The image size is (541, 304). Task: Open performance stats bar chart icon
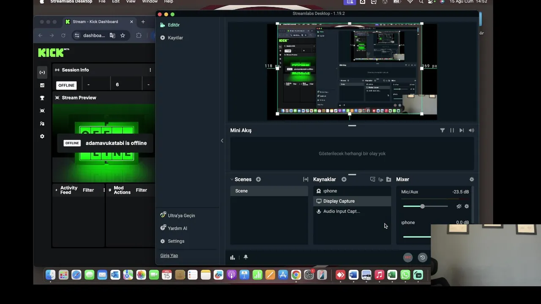click(232, 257)
